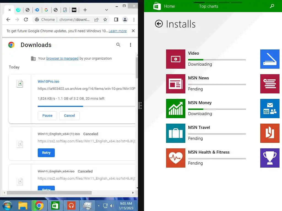Select the MSN Health & Fitness tile

[176, 158]
